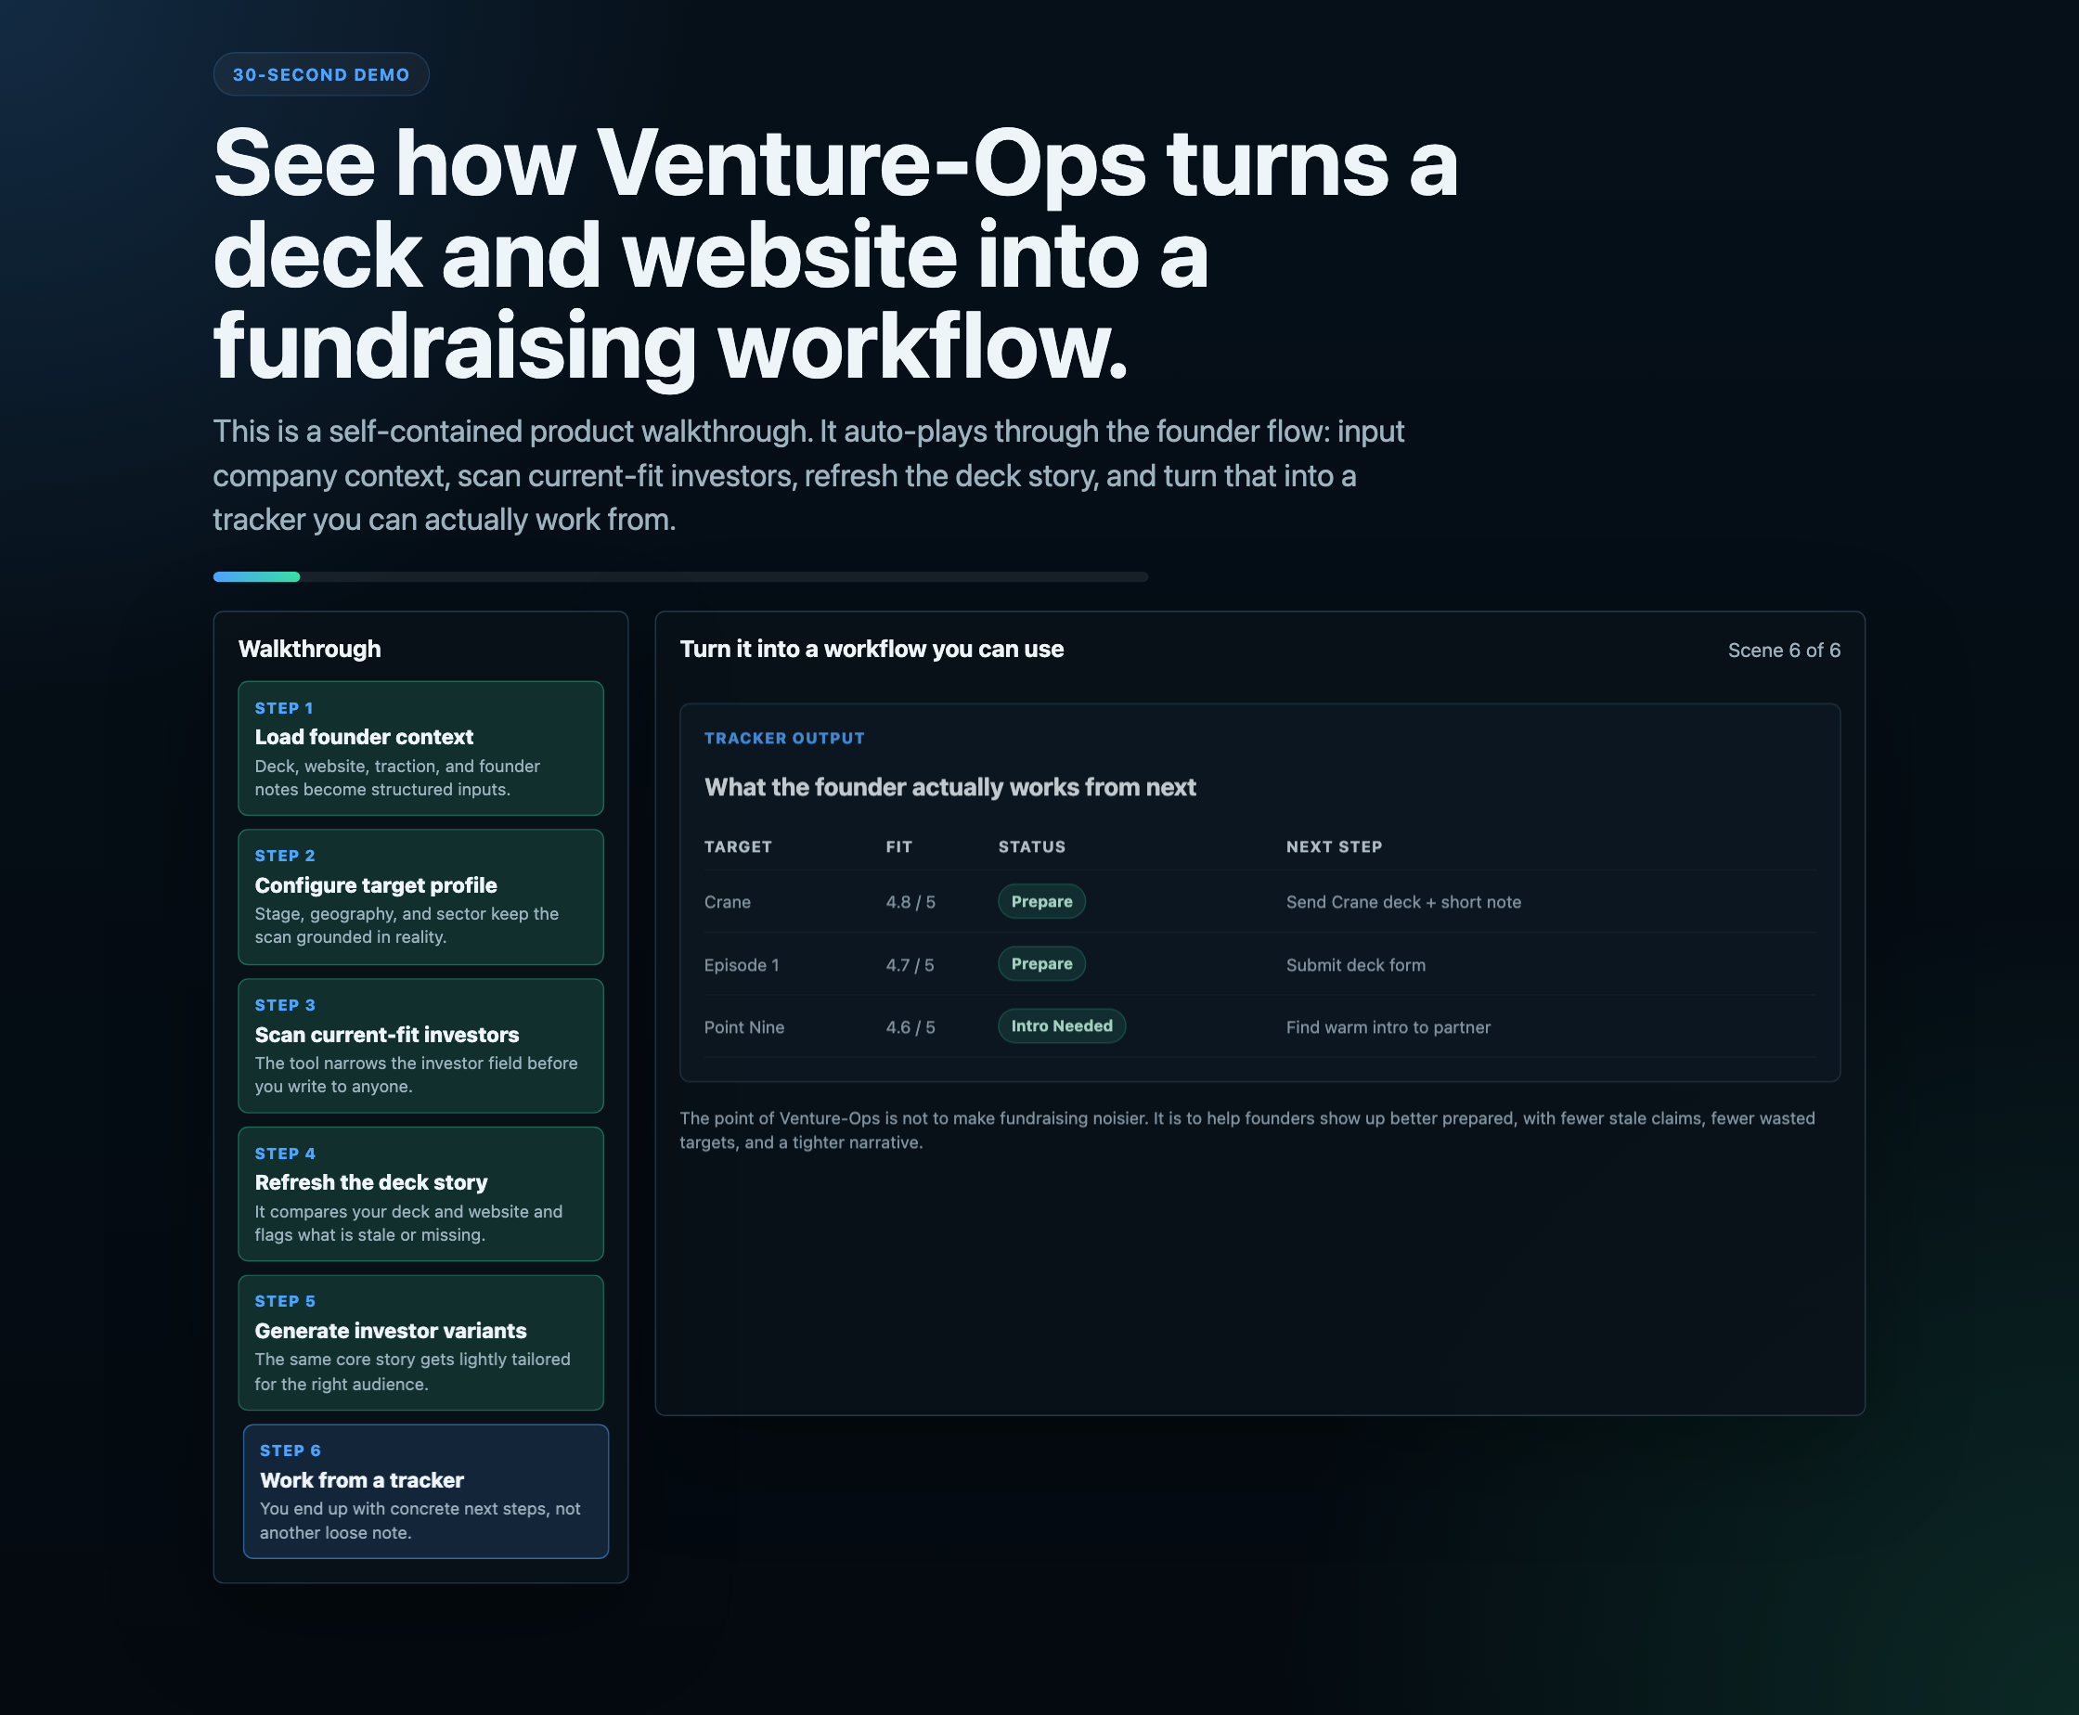Click the Prepare status pill for Crane
This screenshot has height=1715, width=2079.
coord(1041,902)
